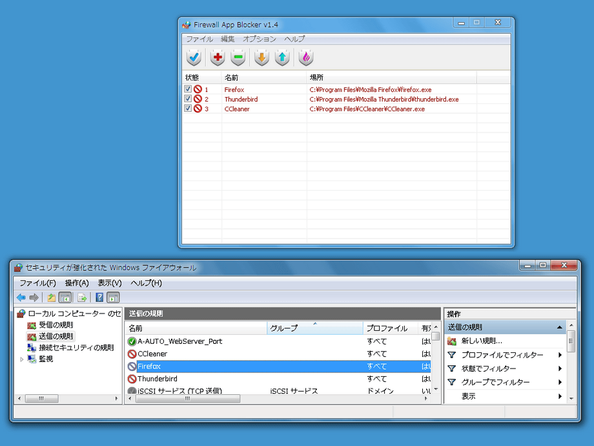The image size is (594, 446).
Task: Open the ファイル(F) menu in Windows Firewall
Action: 37,283
